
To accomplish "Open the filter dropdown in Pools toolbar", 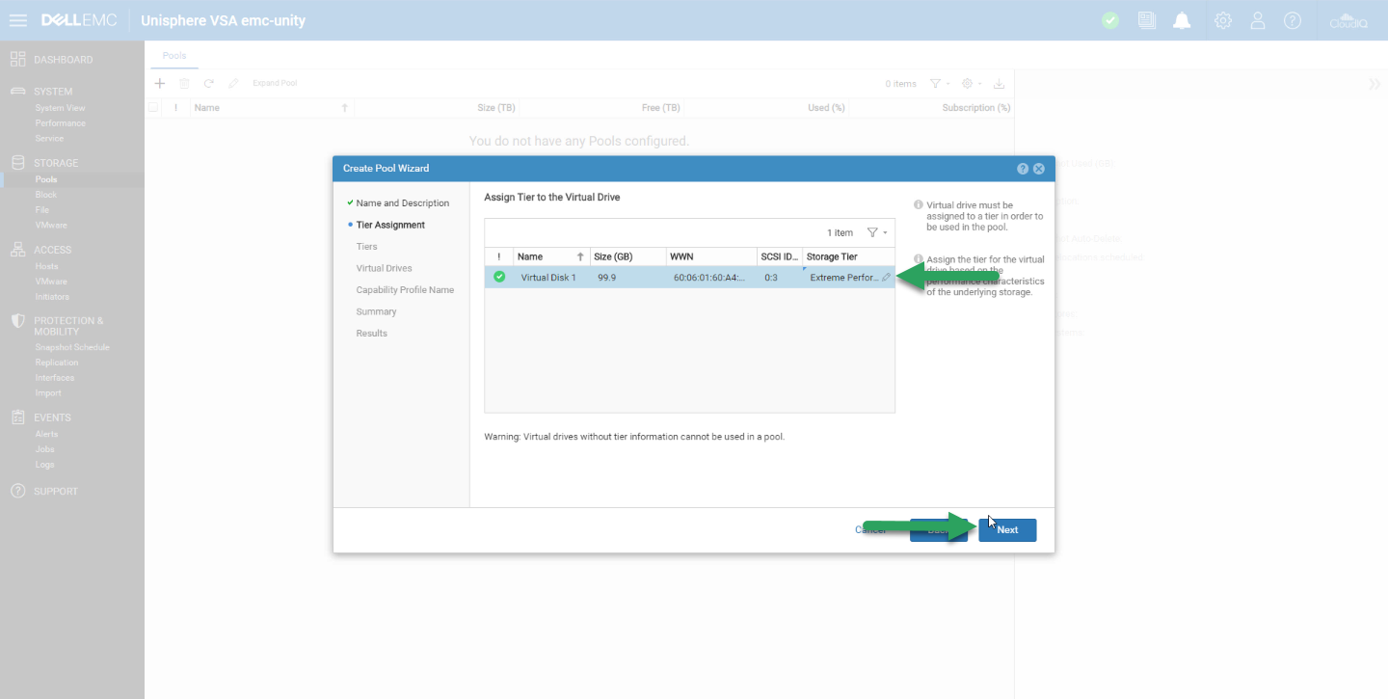I will pyautogui.click(x=940, y=84).
